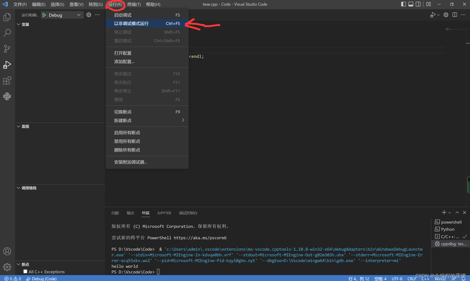Open the Search view in the activity bar

coord(7,33)
